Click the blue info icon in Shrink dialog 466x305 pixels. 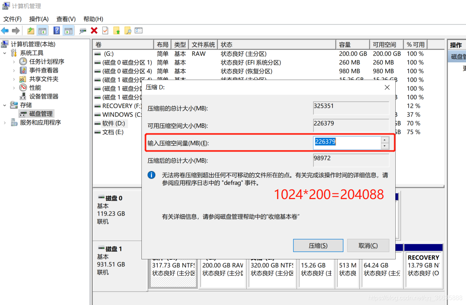pos(151,175)
